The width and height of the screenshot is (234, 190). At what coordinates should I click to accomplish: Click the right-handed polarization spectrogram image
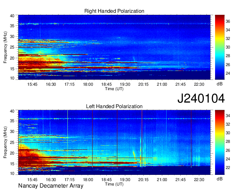[x=114, y=47]
